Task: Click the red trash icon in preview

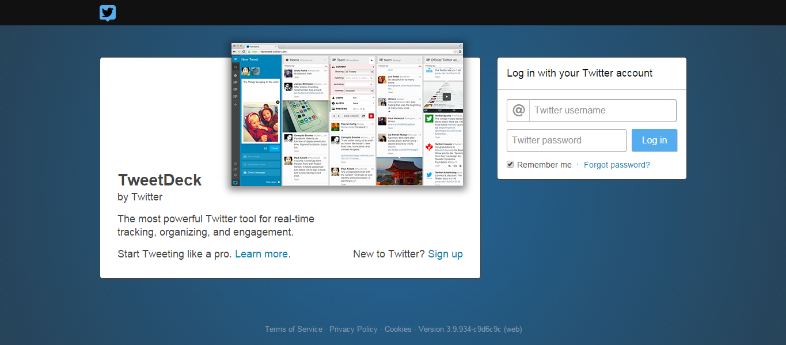Action: coord(371,116)
